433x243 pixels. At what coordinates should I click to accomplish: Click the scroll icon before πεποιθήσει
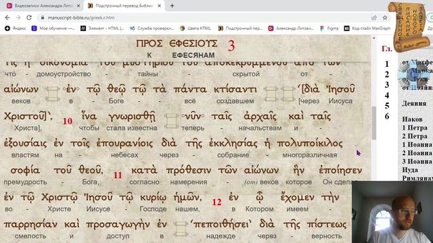pos(181,229)
